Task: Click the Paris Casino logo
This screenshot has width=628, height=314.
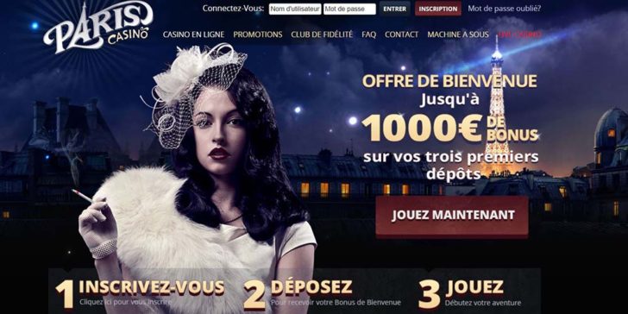Action: tap(98, 28)
